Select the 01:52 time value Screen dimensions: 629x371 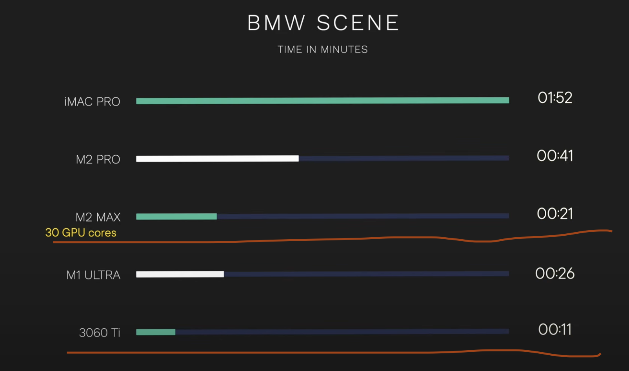click(555, 98)
